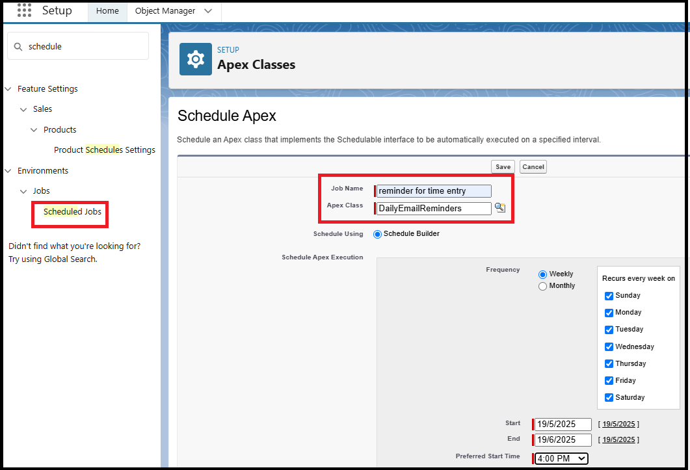Uncheck the Monday checkbox

pos(609,313)
